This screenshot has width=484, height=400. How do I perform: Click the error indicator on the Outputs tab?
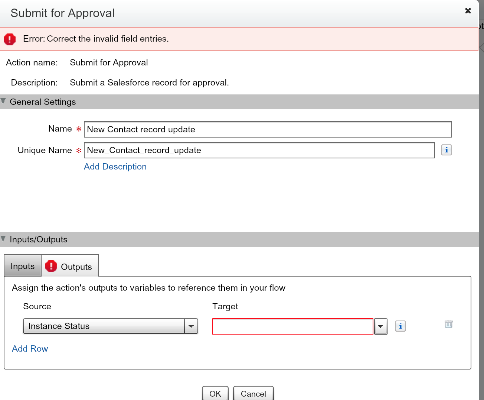pos(51,266)
